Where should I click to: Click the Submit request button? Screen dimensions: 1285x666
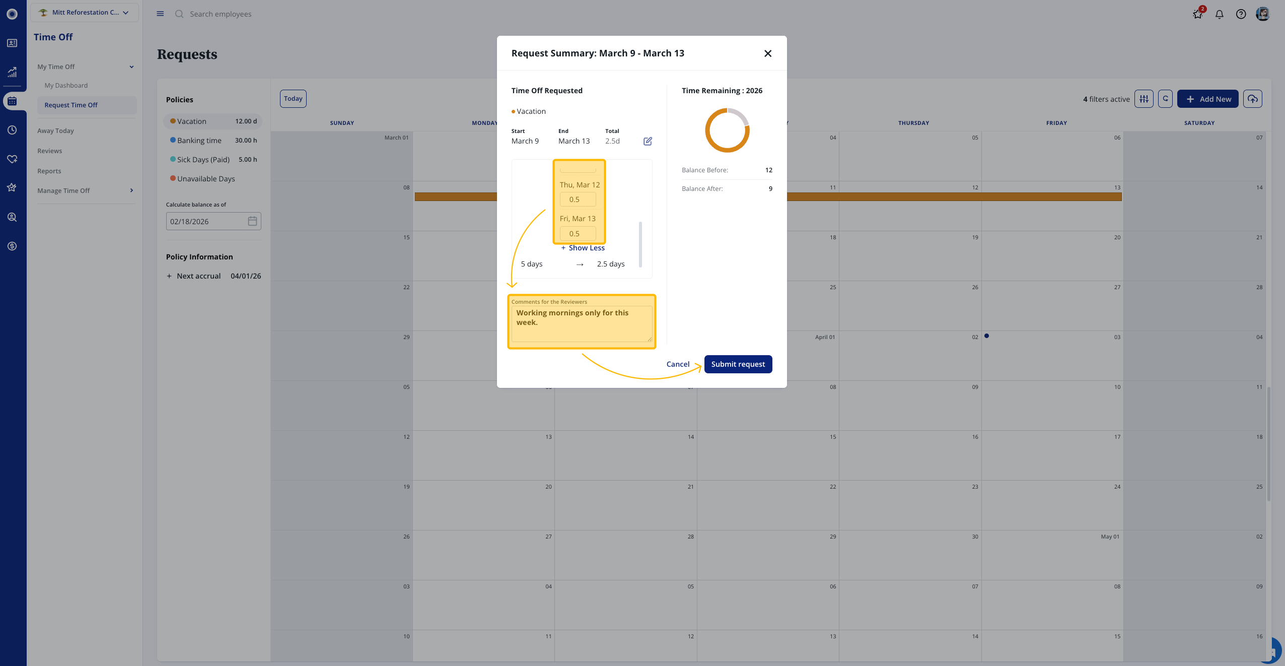coord(738,364)
